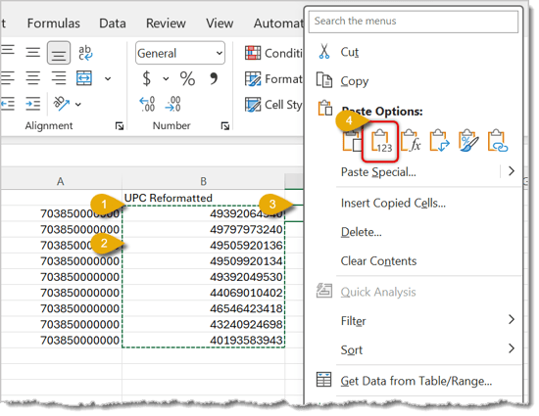Open Paste Special from context menu
Viewport: 539px width, 416px height.
pos(378,171)
